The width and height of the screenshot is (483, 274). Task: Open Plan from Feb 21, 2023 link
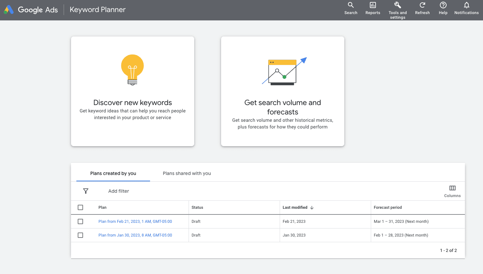point(135,221)
